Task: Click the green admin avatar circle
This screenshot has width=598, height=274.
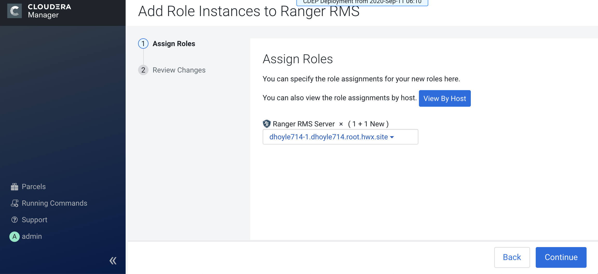Action: 15,236
